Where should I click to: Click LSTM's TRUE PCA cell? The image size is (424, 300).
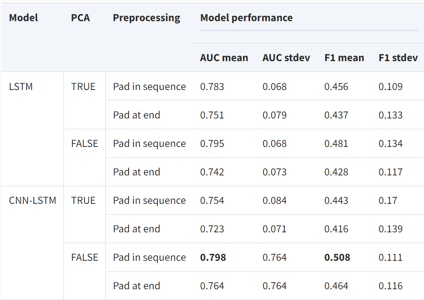pyautogui.click(x=83, y=87)
